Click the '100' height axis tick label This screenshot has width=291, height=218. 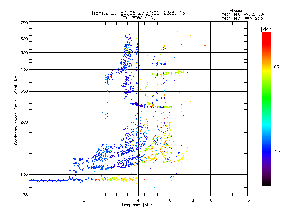(x=24, y=175)
